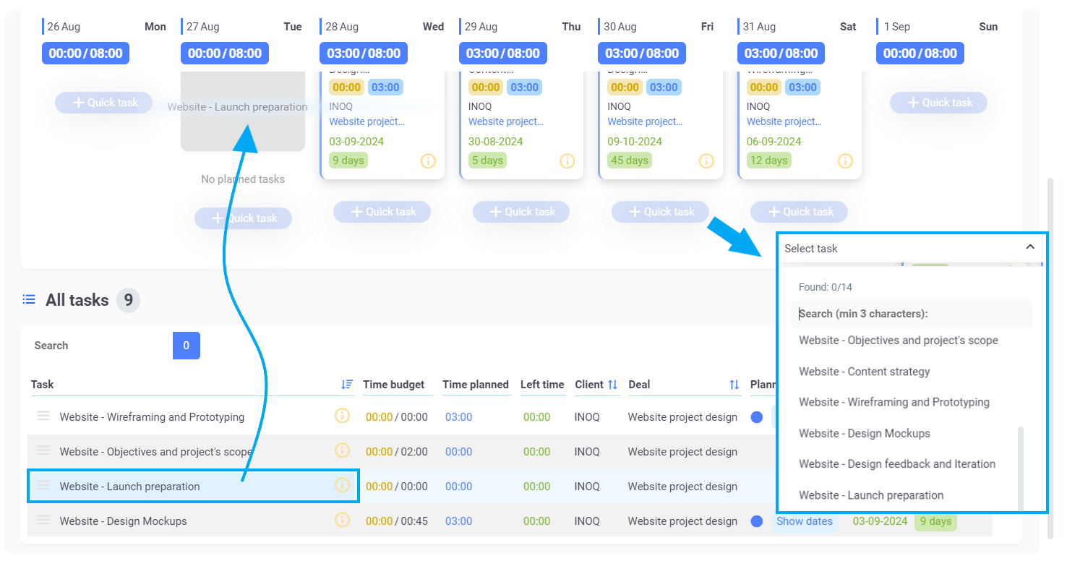Viewport: 1067px width, 569px height.
Task: Click info icon on Wireframing and Prototyping row
Action: [x=342, y=416]
